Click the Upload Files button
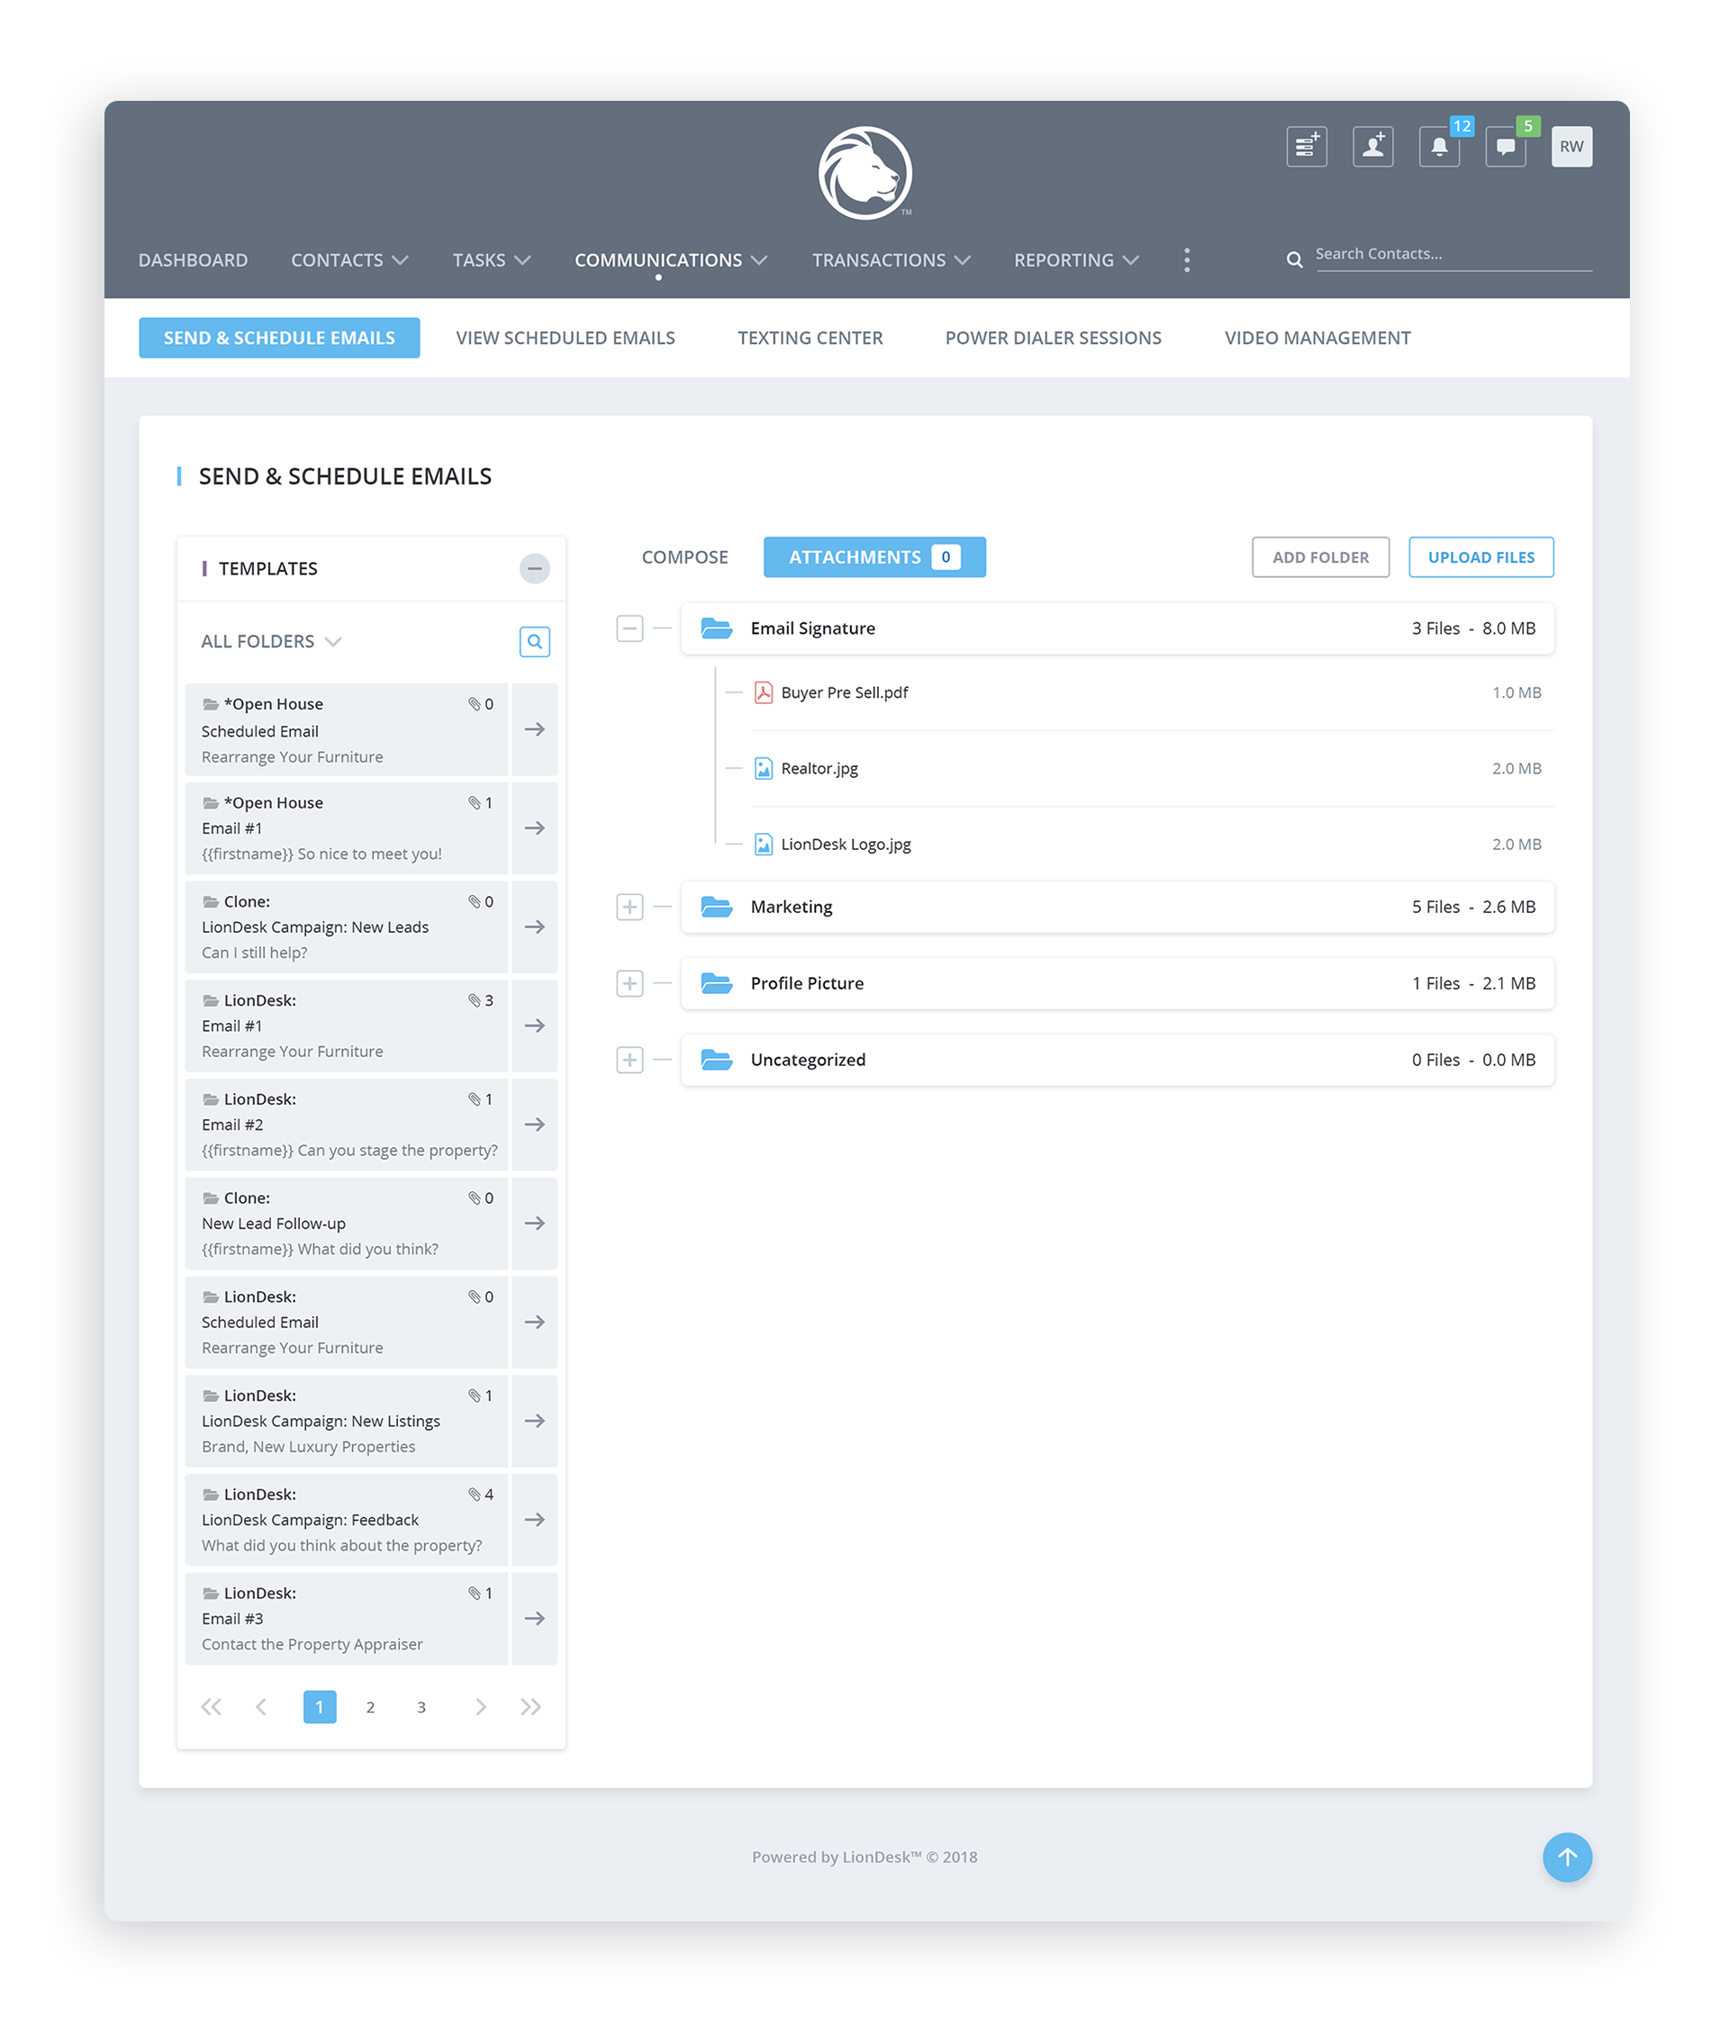 (1480, 557)
